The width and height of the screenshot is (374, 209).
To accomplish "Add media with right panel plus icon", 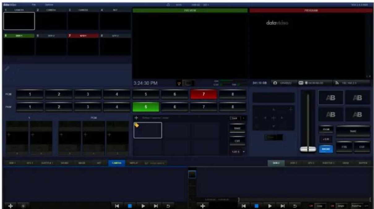I will point(203,205).
